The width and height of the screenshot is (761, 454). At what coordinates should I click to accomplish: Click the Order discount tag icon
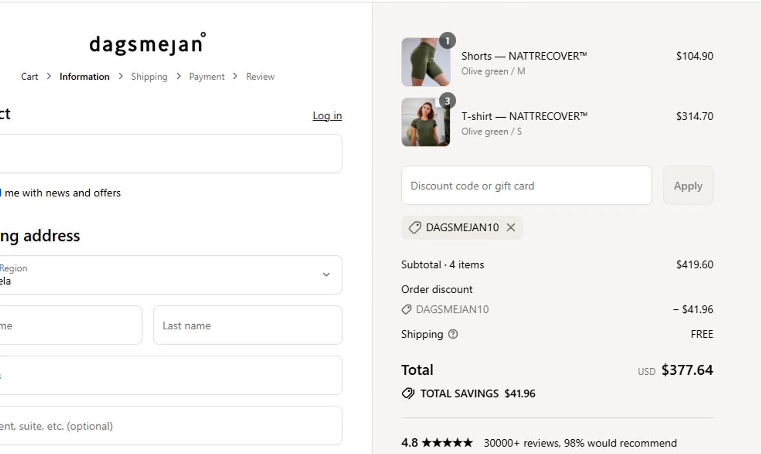[x=406, y=309]
